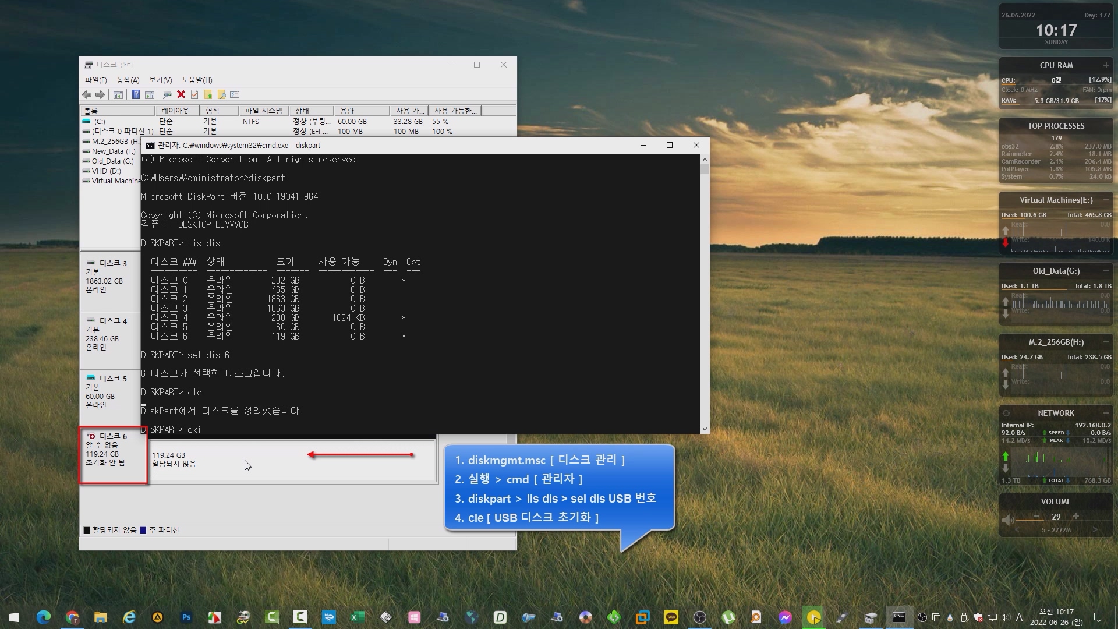The width and height of the screenshot is (1118, 629).
Task: Open OBS Studio from the taskbar
Action: pyautogui.click(x=699, y=617)
